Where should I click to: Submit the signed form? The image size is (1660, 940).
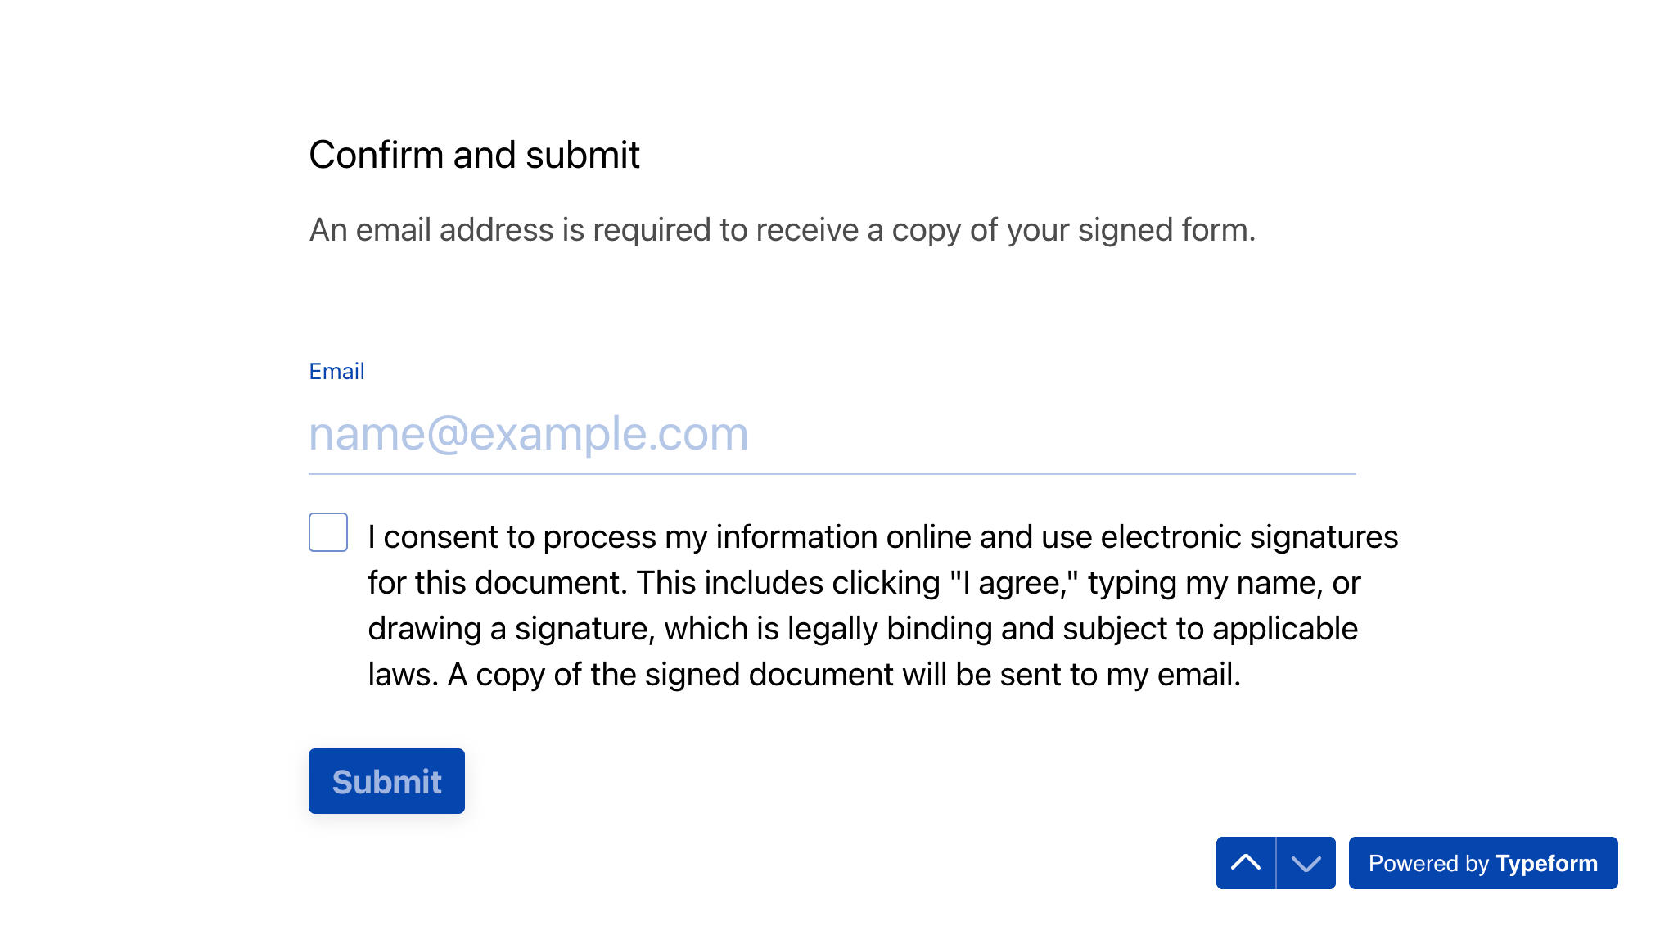tap(386, 781)
